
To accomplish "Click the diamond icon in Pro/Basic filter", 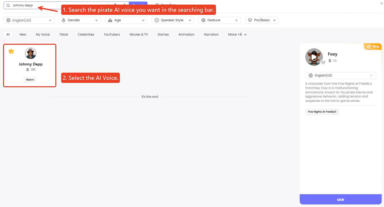I will pyautogui.click(x=250, y=20).
